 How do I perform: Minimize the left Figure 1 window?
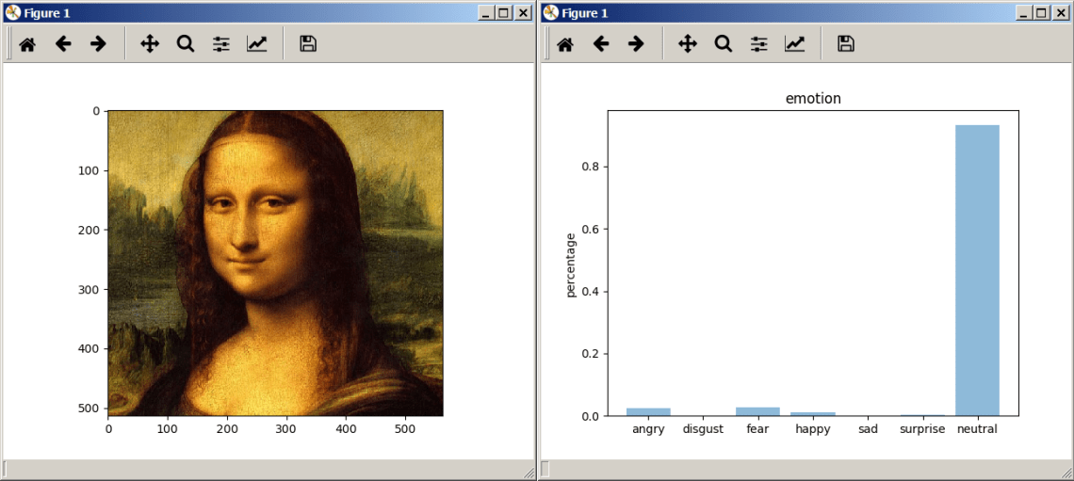pyautogui.click(x=485, y=12)
